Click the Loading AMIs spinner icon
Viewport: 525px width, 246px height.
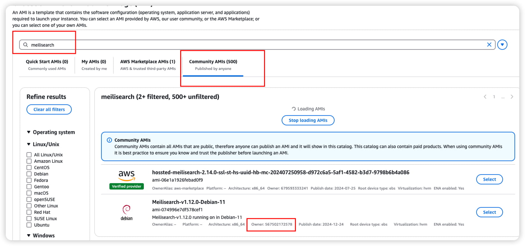[x=294, y=109]
